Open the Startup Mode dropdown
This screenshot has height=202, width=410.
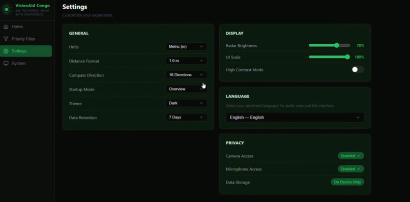coord(186,89)
